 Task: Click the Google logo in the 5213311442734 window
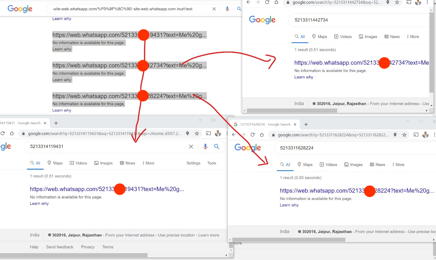(262, 20)
